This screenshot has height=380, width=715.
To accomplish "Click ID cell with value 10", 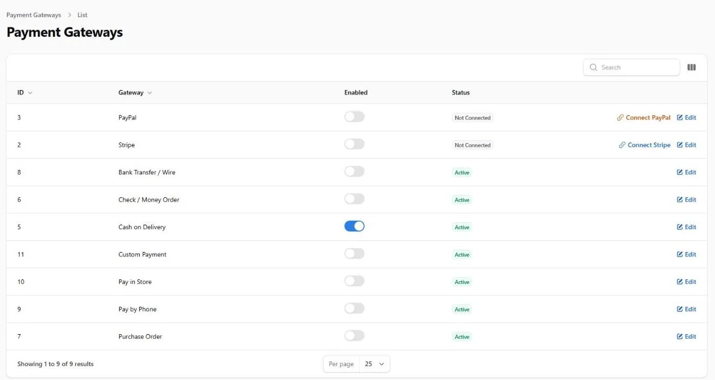I will 21,282.
